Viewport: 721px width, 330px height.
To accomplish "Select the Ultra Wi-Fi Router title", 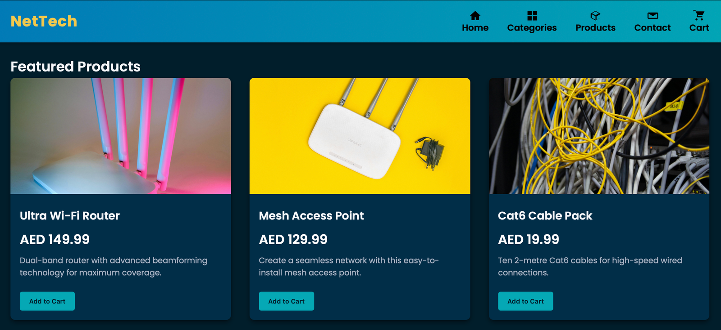I will tap(70, 216).
